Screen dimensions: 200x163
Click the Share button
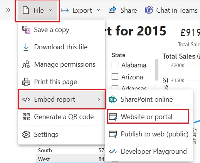click(123, 10)
